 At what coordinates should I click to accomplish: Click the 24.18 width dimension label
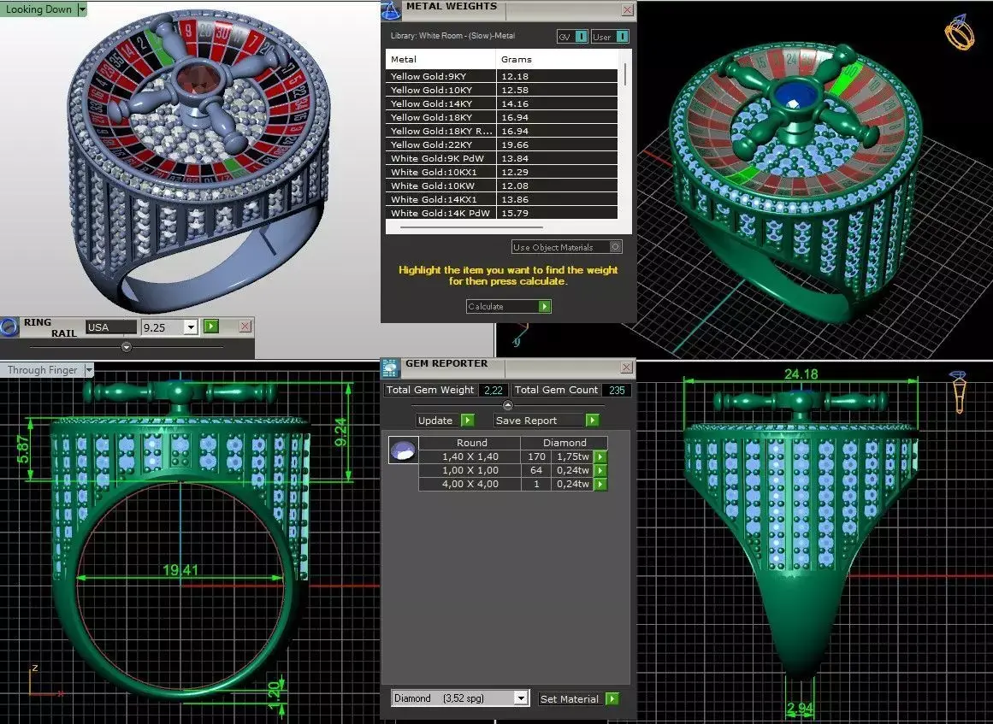point(801,374)
